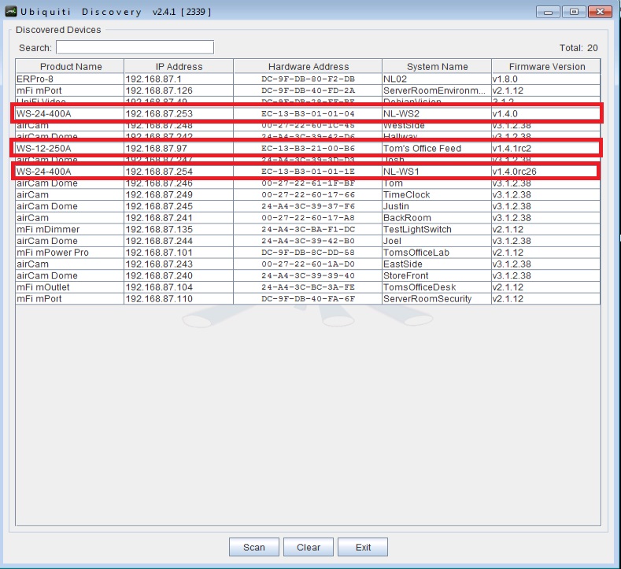Click the Exit button
The width and height of the screenshot is (621, 569).
(363, 548)
